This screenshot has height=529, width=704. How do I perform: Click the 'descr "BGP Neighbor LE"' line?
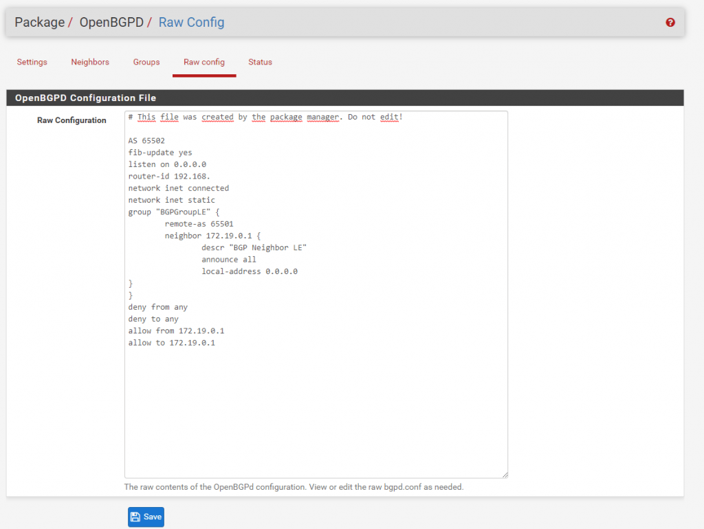(x=254, y=248)
